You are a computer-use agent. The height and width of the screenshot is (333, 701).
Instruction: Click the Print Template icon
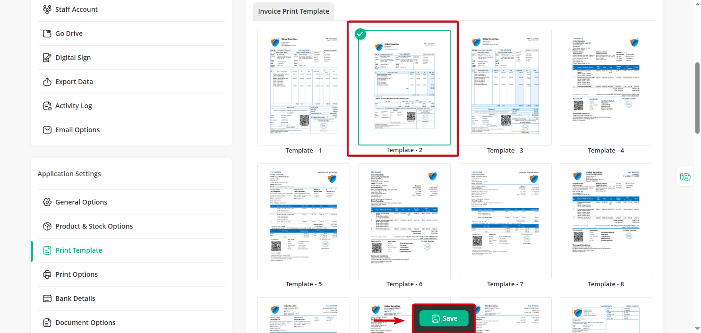coord(47,250)
